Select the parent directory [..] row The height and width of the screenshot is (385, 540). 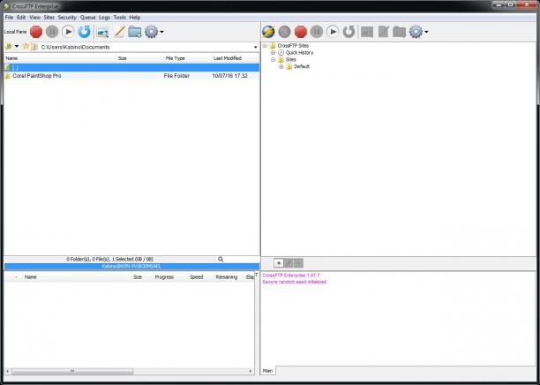(131, 68)
